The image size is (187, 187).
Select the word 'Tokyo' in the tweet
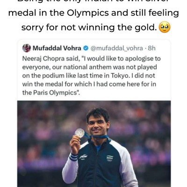point(120,76)
